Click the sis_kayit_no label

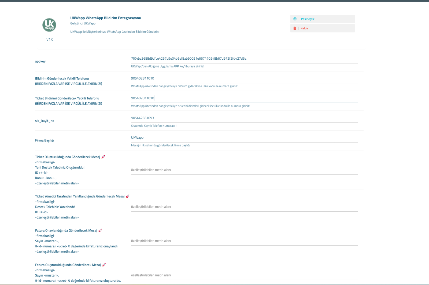pos(45,121)
